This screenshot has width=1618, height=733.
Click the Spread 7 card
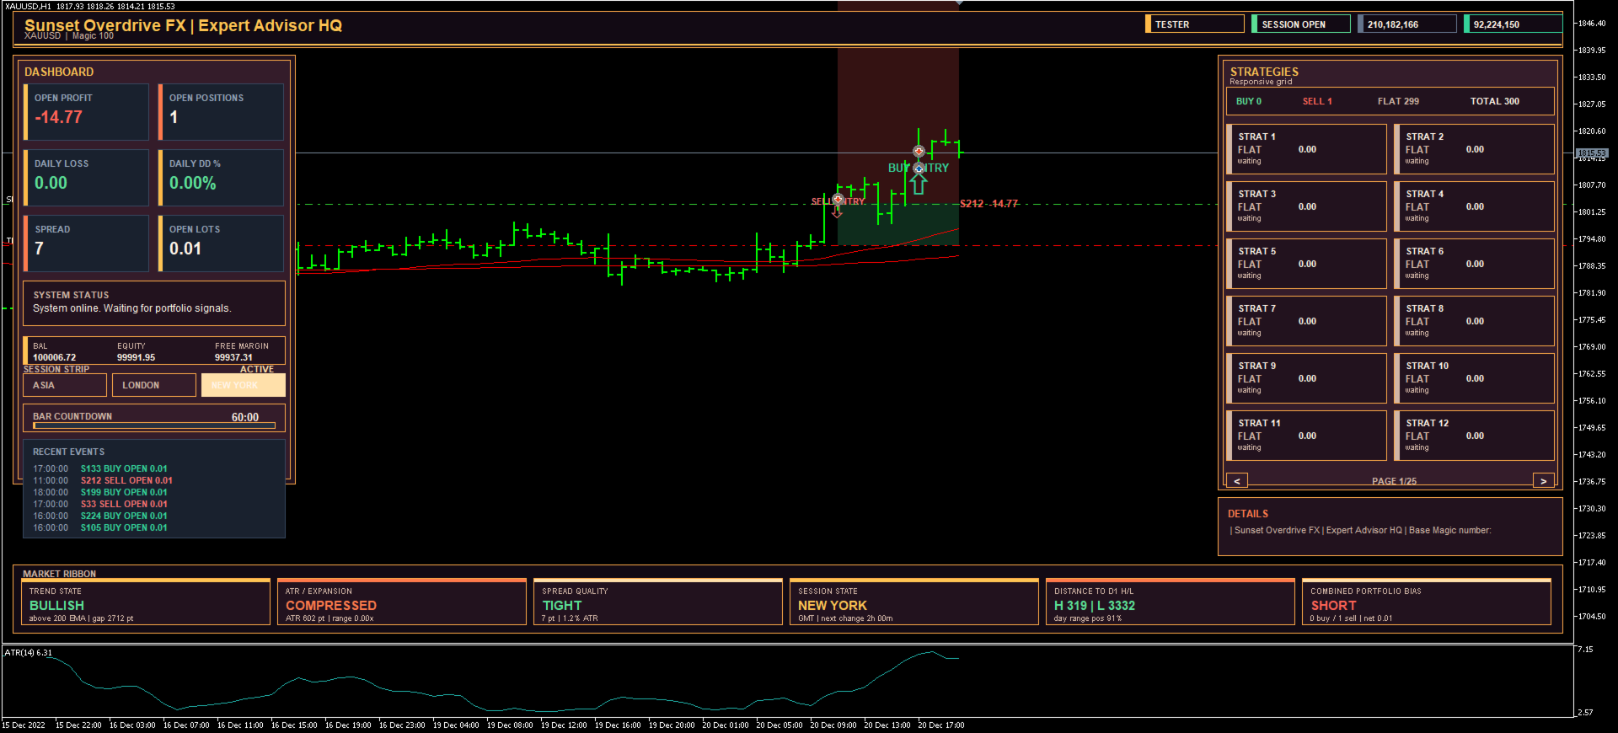point(87,243)
